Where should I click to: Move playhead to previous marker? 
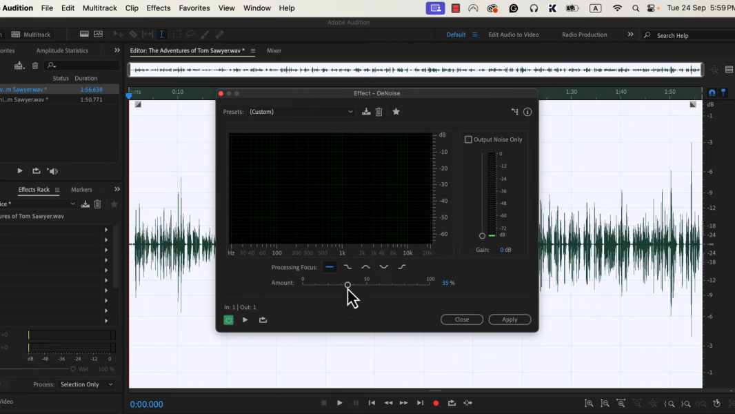tap(372, 403)
